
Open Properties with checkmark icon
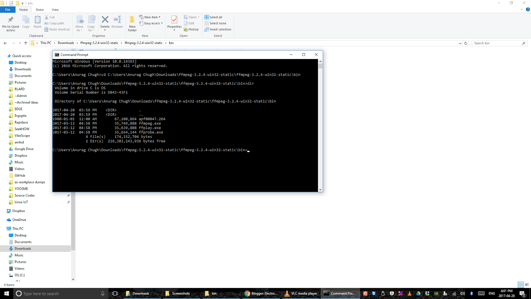pos(174,20)
